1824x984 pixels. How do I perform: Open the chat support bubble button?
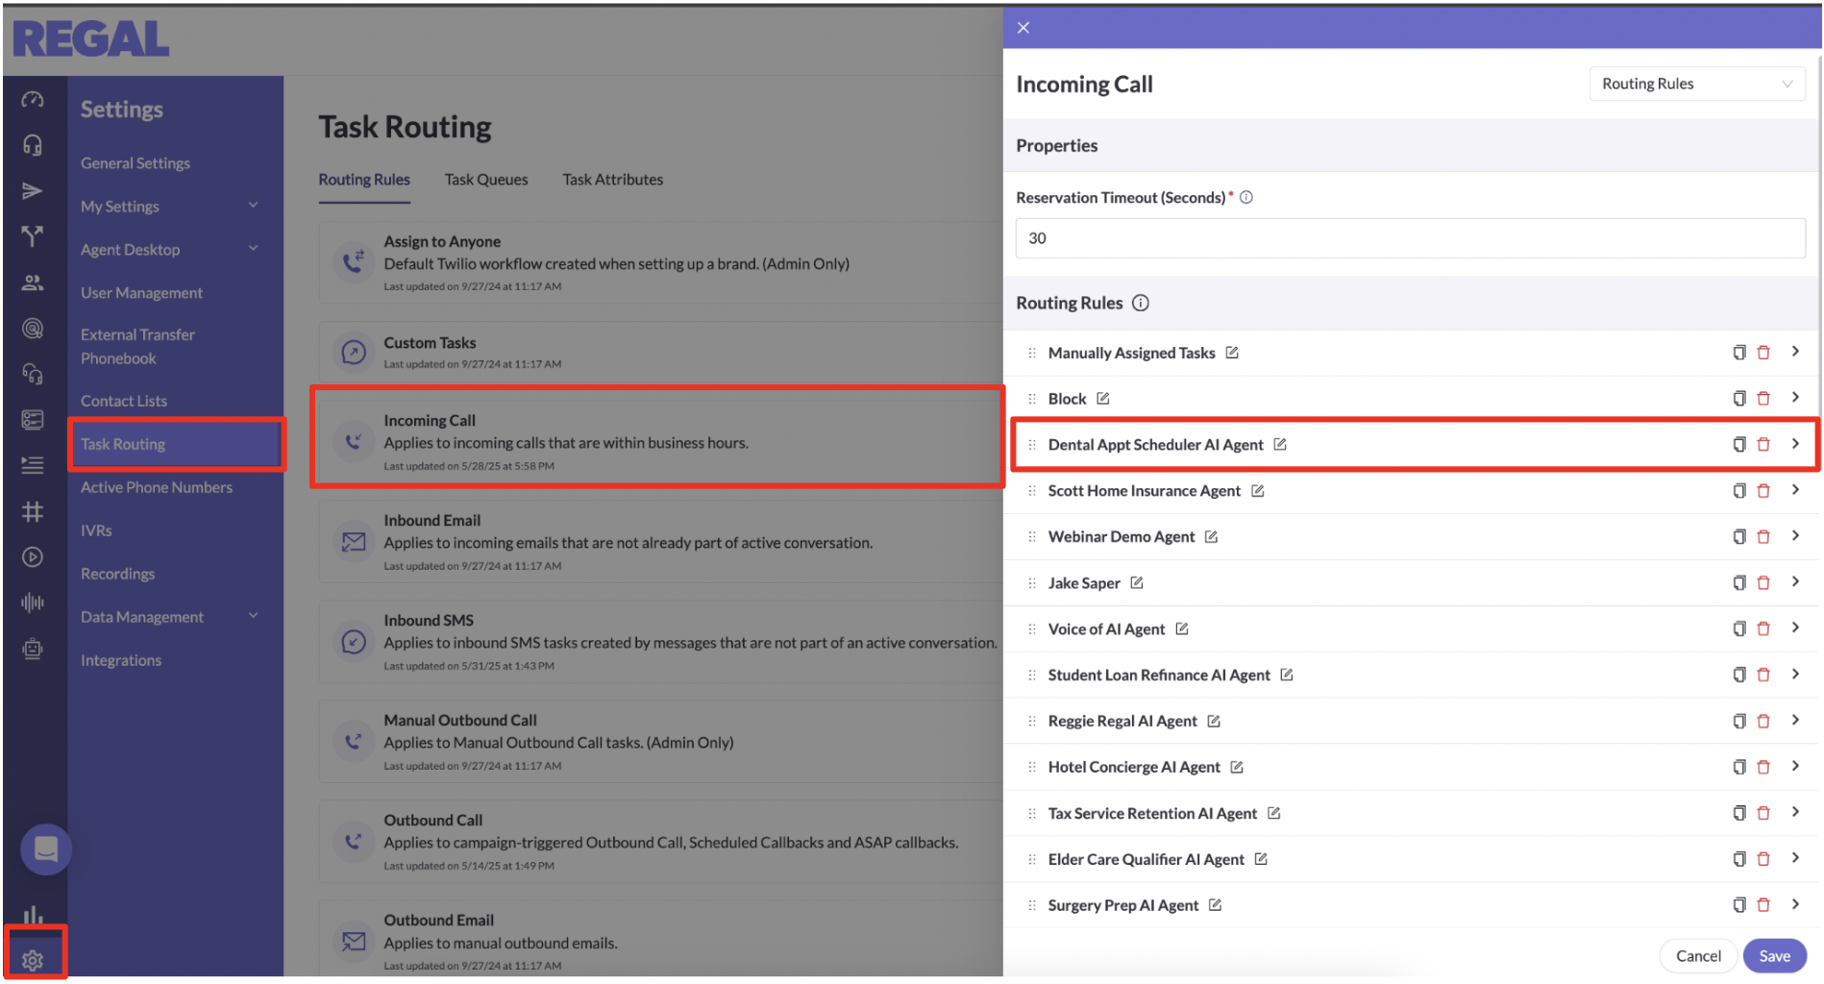pos(46,849)
